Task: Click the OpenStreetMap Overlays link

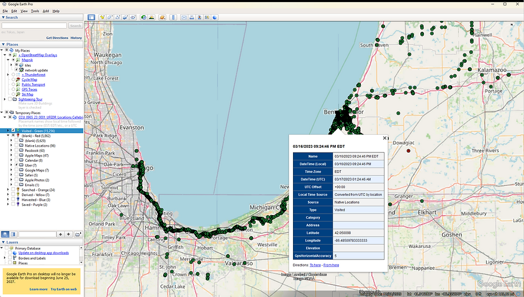Action: (38, 55)
